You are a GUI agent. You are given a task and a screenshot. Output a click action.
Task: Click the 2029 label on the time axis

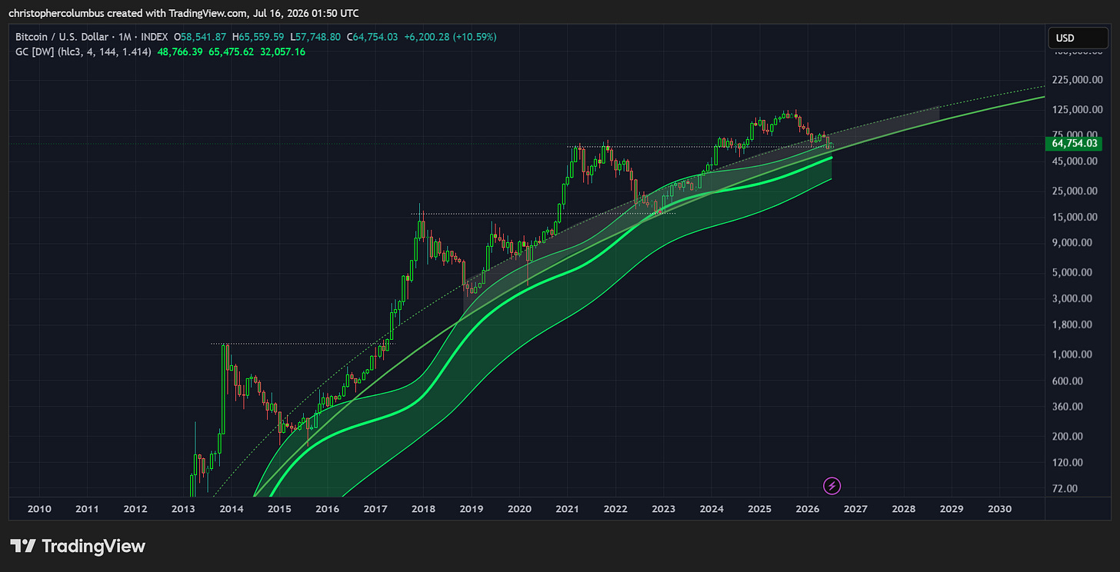coord(952,509)
